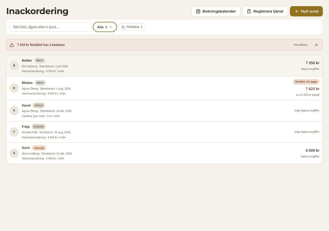The width and height of the screenshot is (329, 231).
Task: Click the avatar D for Doris
Action: [14, 153]
